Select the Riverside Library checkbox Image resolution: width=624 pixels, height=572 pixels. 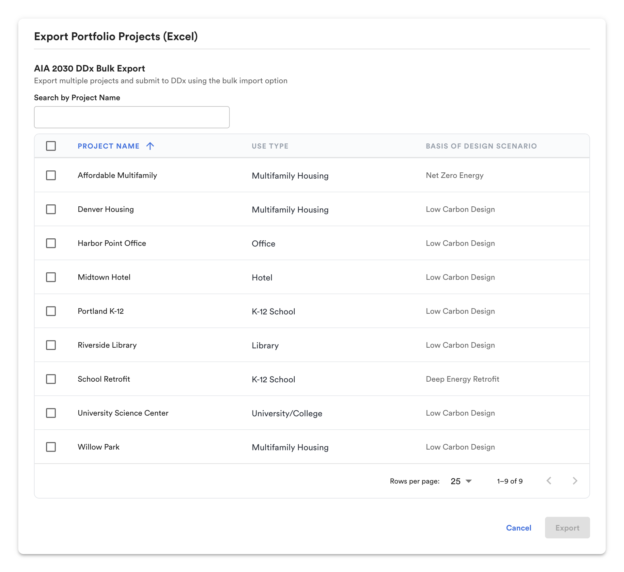click(x=51, y=345)
